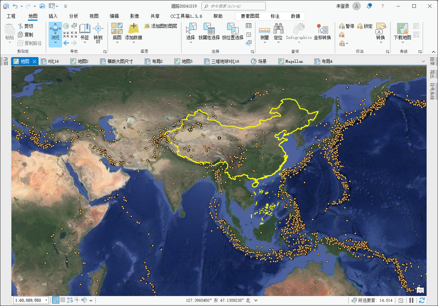Click the 转到XY crosshair icon
Screen dimensions: 438x306
pos(98,28)
